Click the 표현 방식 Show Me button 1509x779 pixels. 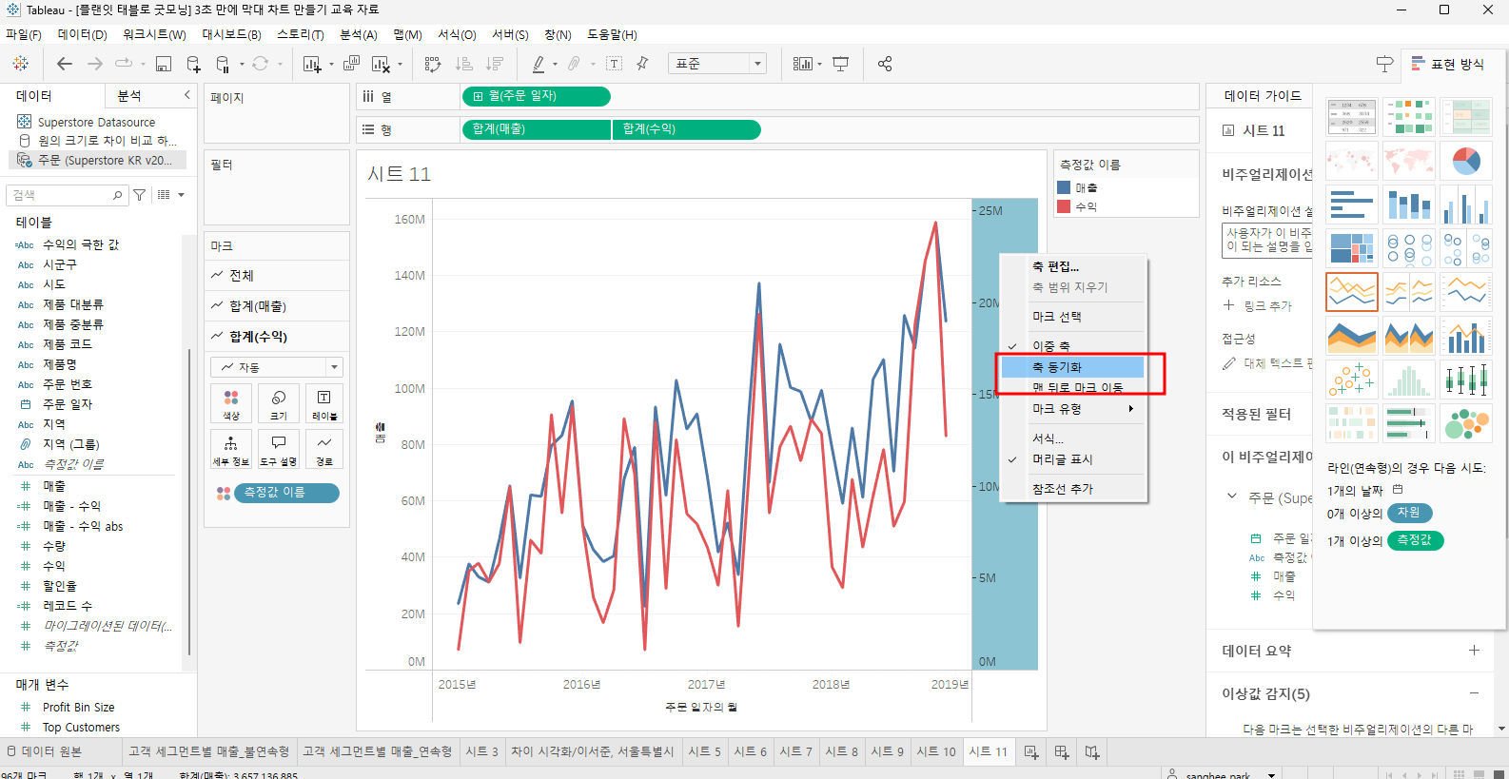pos(1448,64)
